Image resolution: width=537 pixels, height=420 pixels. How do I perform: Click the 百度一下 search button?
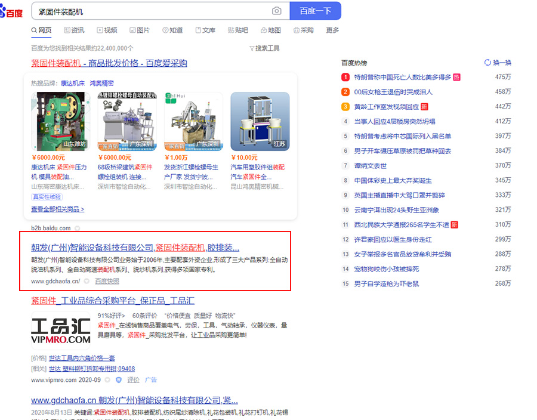pos(316,11)
